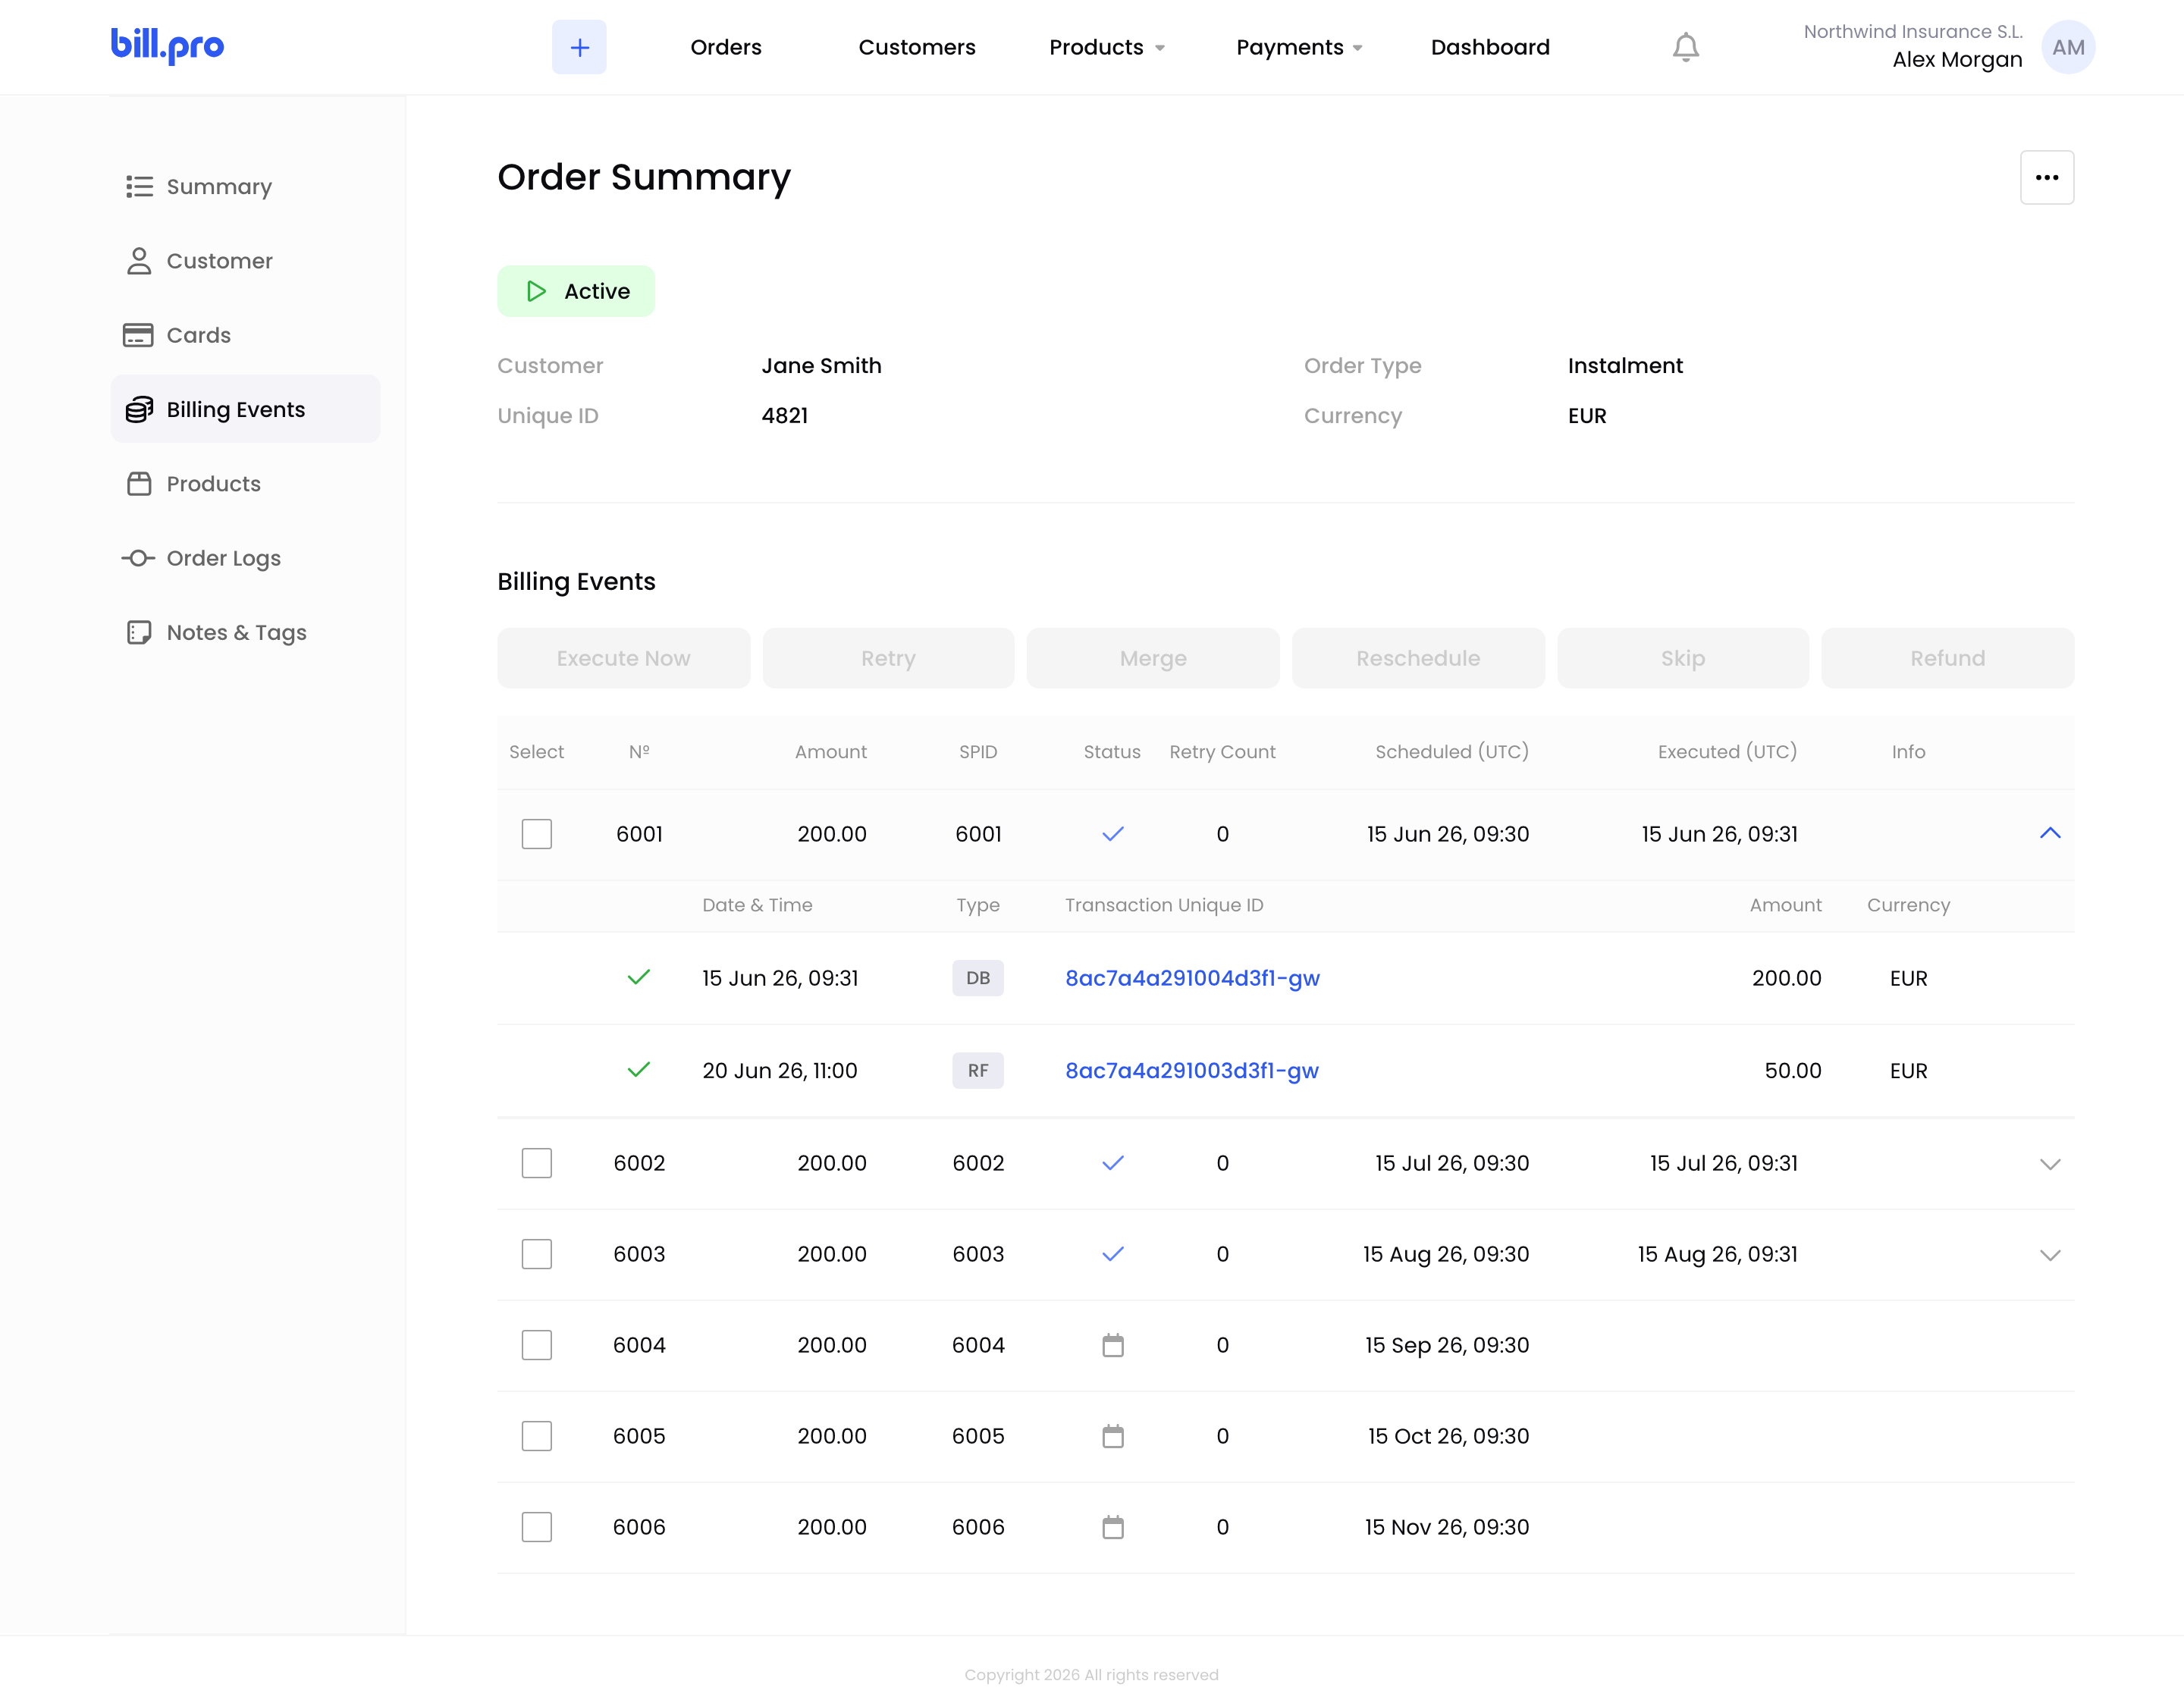The width and height of the screenshot is (2184, 1706).
Task: Click the blue status checkmark for event 6002
Action: coord(1112,1163)
